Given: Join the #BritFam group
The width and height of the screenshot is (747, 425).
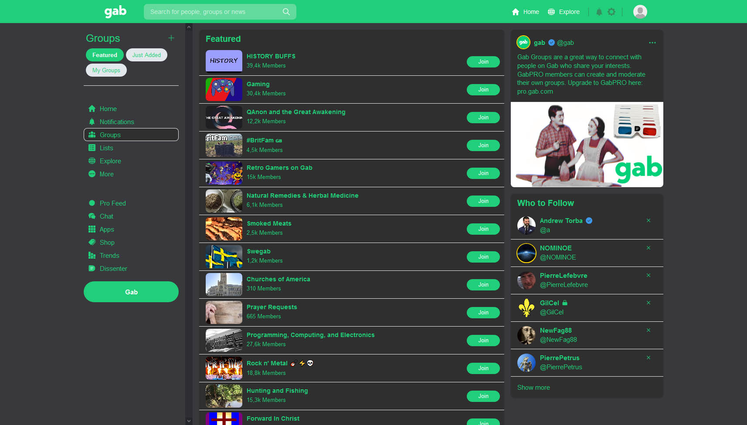Looking at the screenshot, I should click(x=483, y=145).
